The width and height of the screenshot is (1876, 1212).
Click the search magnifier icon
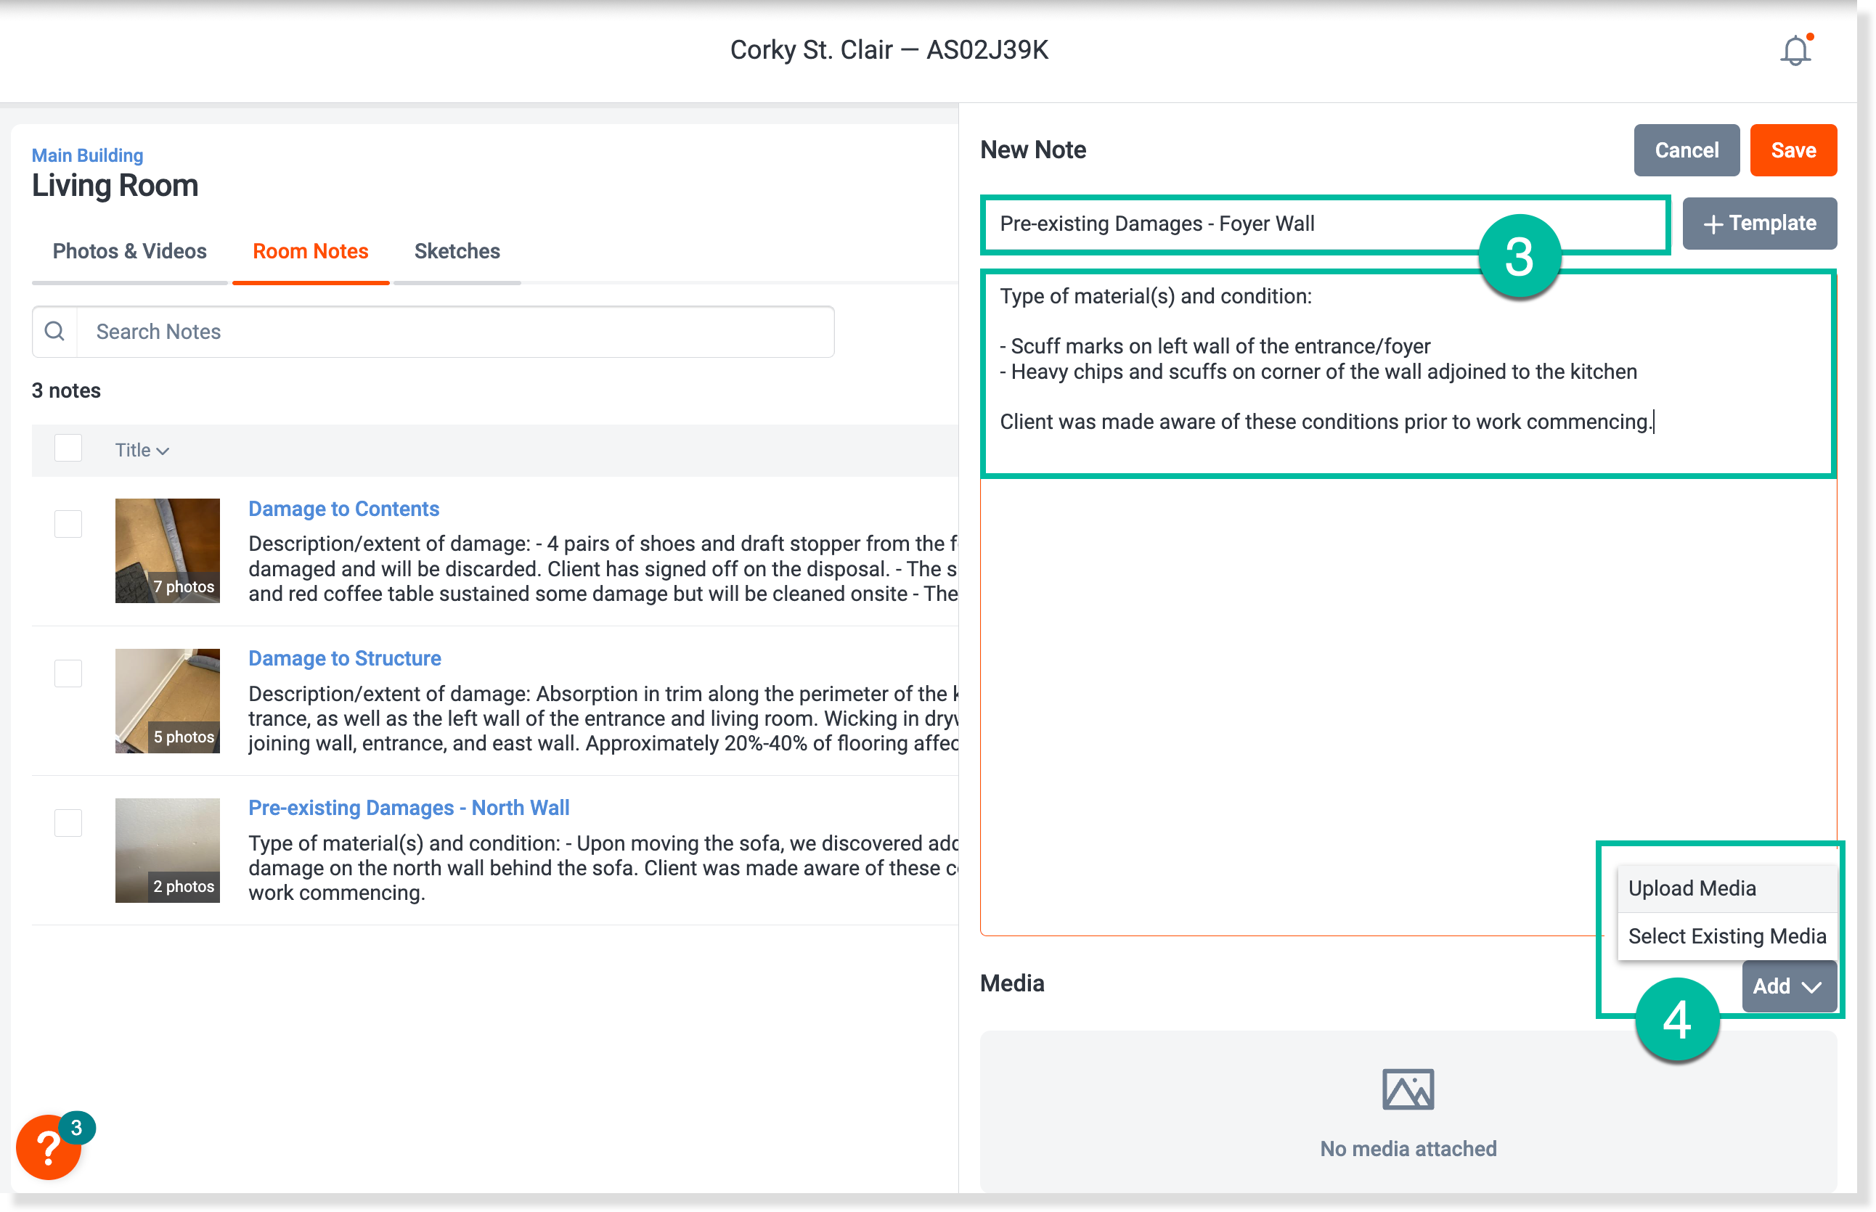tap(54, 332)
